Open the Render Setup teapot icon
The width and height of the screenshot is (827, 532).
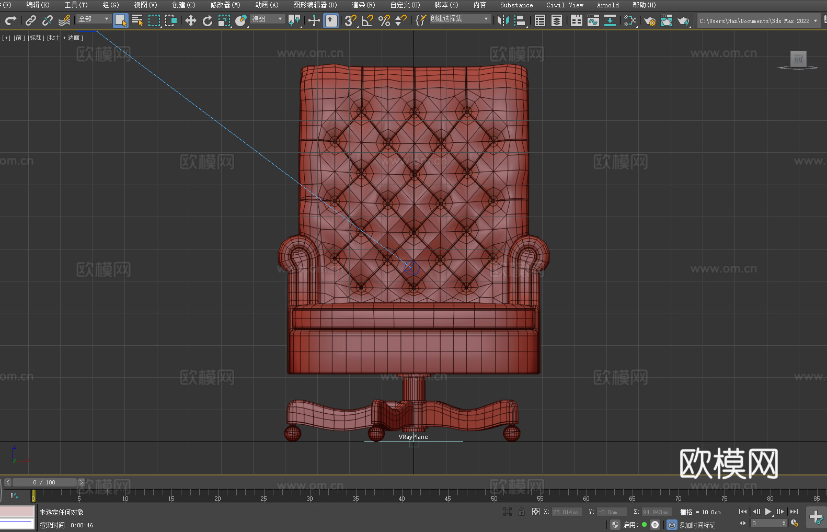pyautogui.click(x=649, y=20)
